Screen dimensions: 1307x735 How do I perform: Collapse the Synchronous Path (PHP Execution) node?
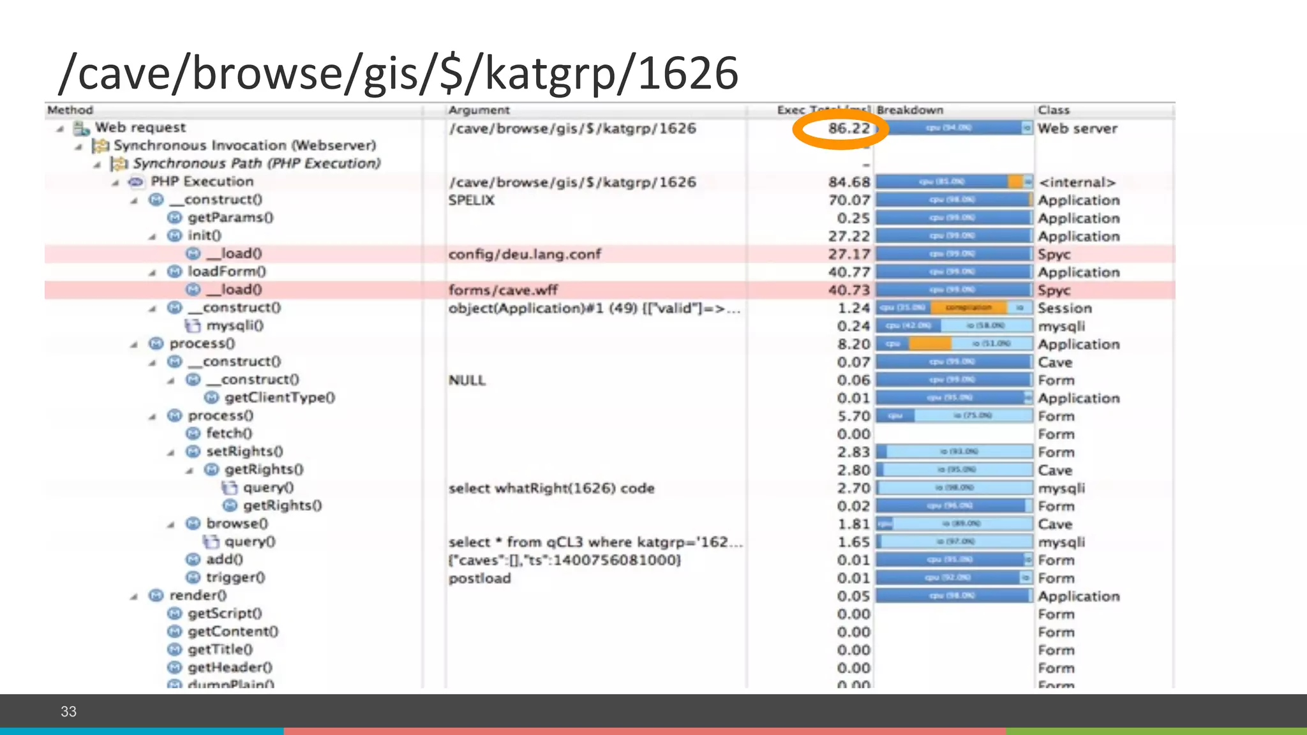tap(97, 165)
